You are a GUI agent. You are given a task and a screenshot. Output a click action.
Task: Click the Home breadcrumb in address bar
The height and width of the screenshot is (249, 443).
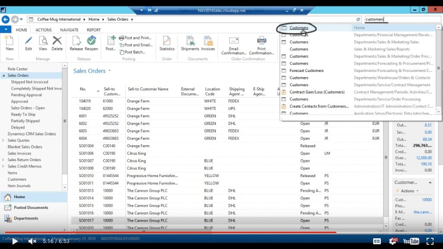[x=94, y=19]
